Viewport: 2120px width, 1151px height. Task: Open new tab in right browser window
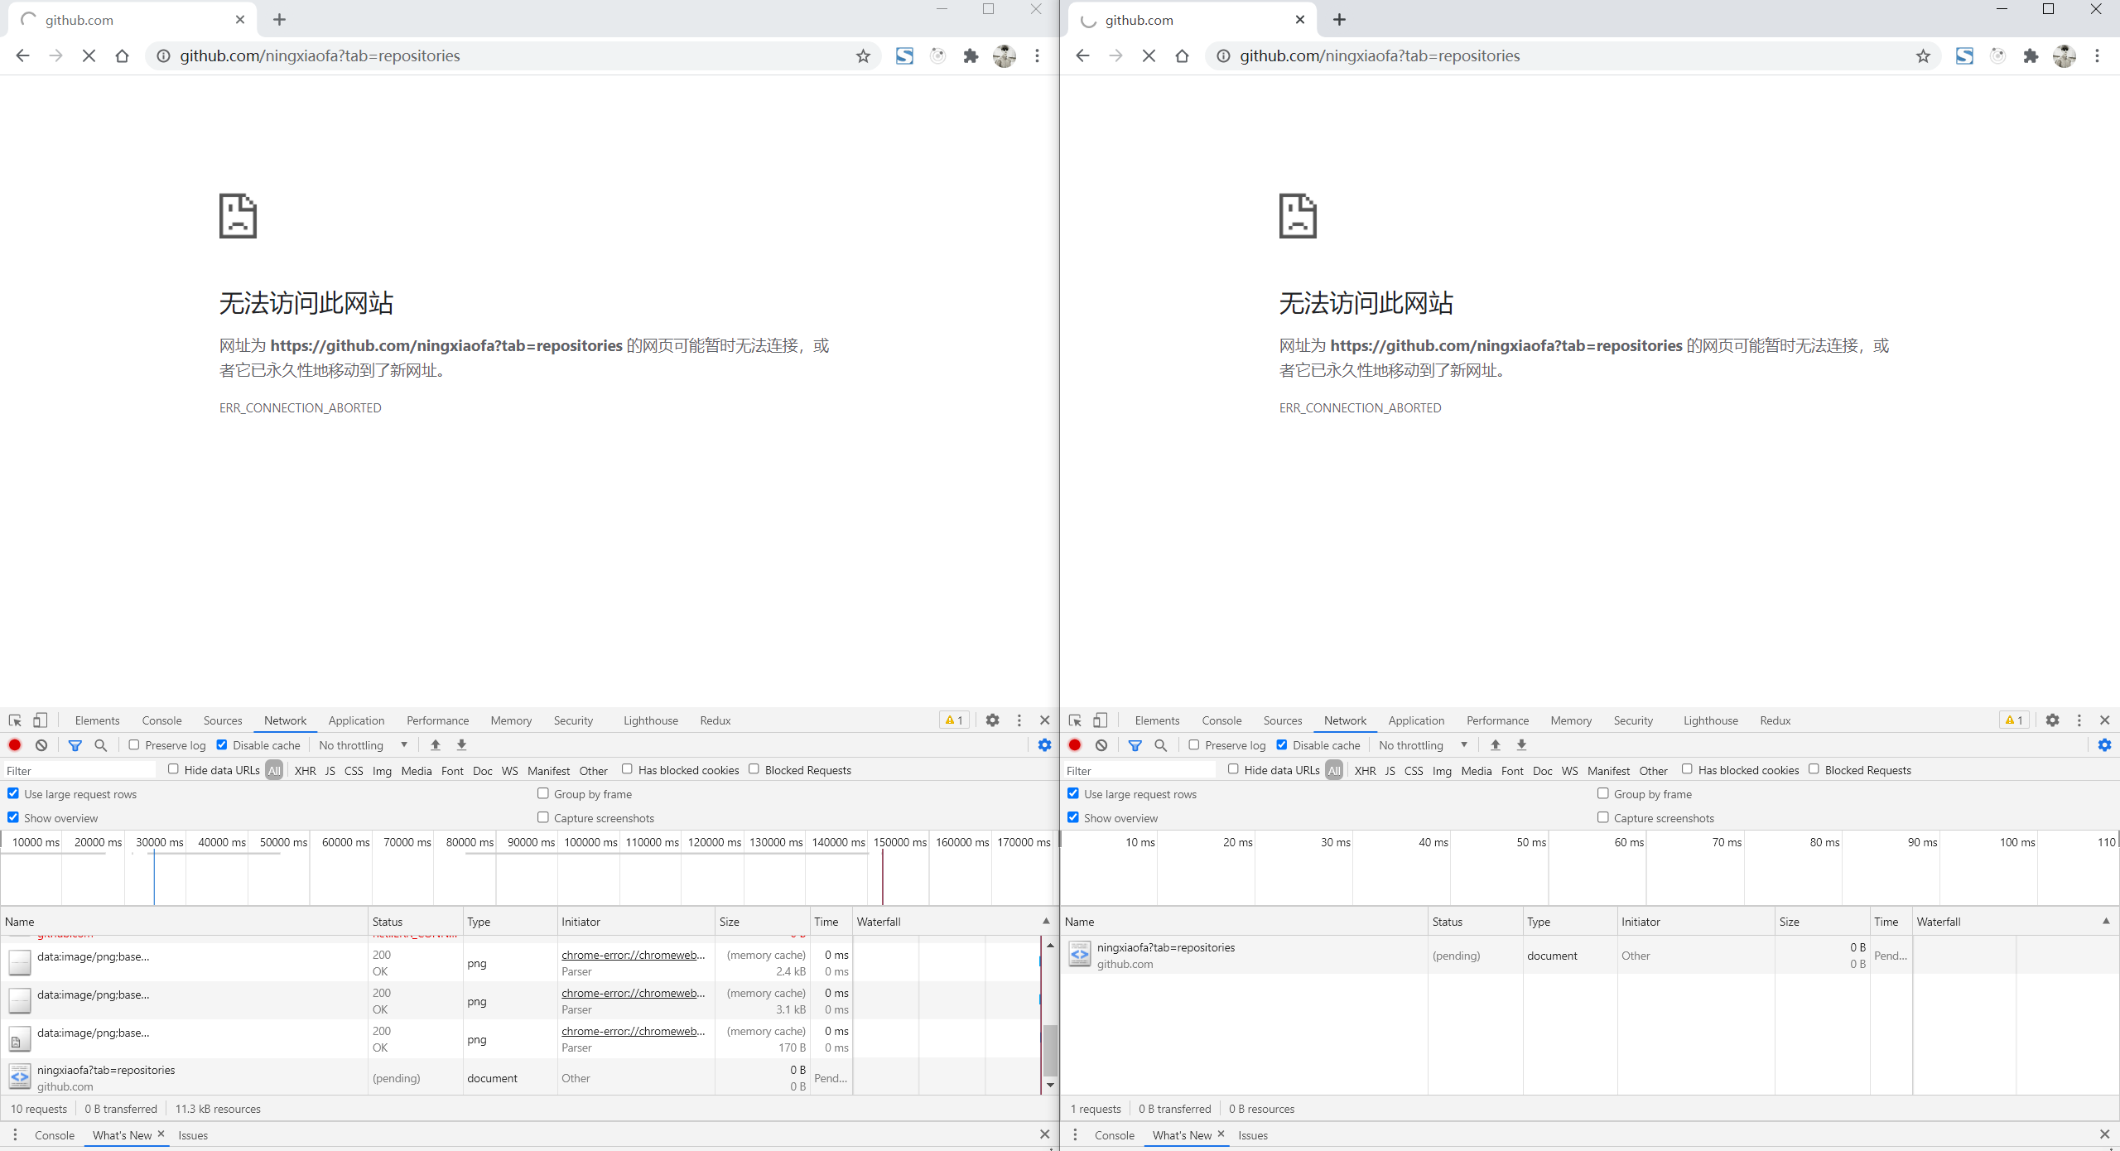click(1339, 20)
